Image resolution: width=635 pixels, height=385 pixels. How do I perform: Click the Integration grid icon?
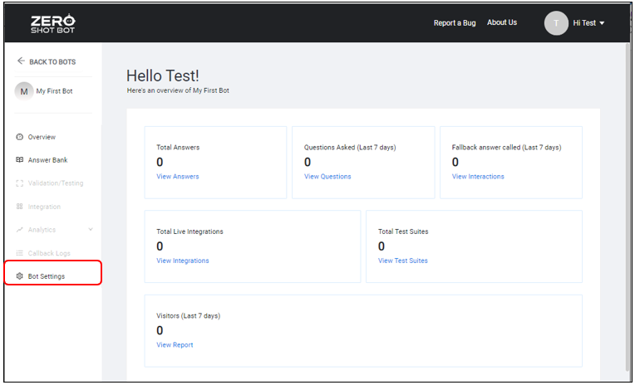[19, 207]
